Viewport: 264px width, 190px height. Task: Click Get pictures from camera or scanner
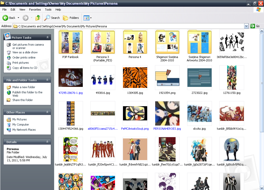28,46
